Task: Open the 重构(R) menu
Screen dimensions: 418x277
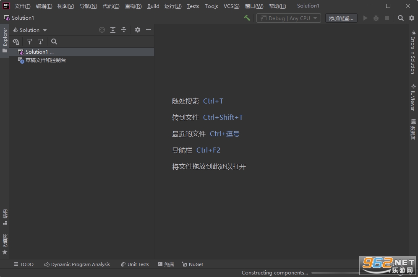Action: (133, 6)
